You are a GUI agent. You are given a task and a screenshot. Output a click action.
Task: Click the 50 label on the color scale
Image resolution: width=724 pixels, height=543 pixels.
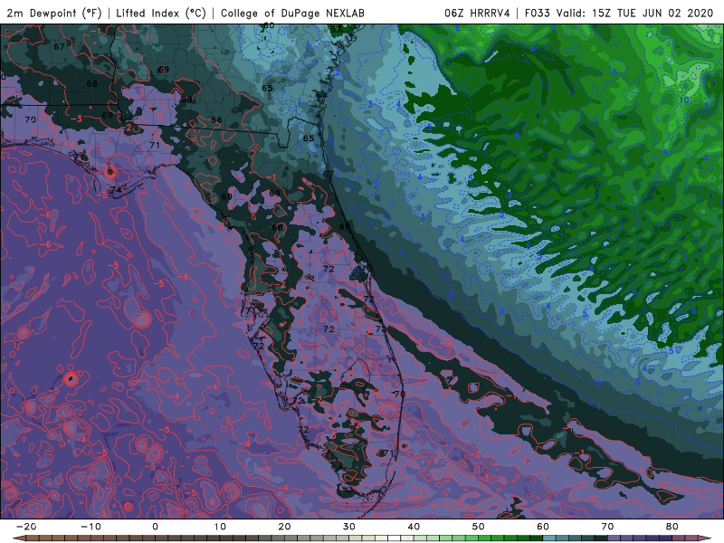[x=479, y=527]
